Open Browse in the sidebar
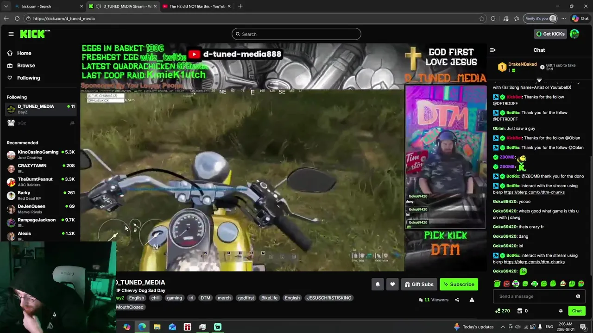The height and width of the screenshot is (333, 593). [21, 65]
